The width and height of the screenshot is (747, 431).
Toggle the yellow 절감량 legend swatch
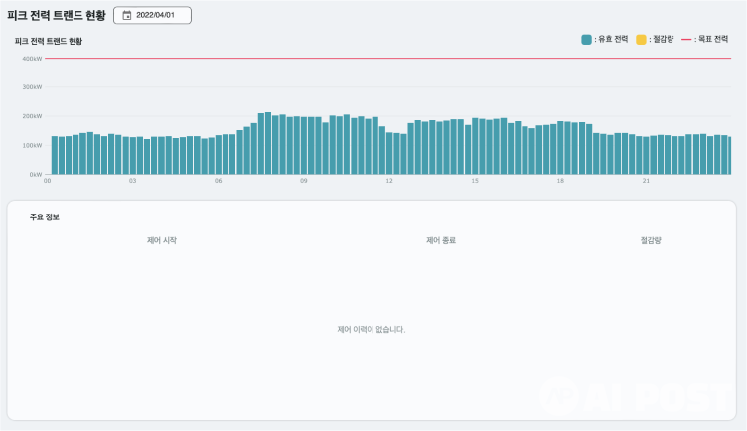click(641, 40)
